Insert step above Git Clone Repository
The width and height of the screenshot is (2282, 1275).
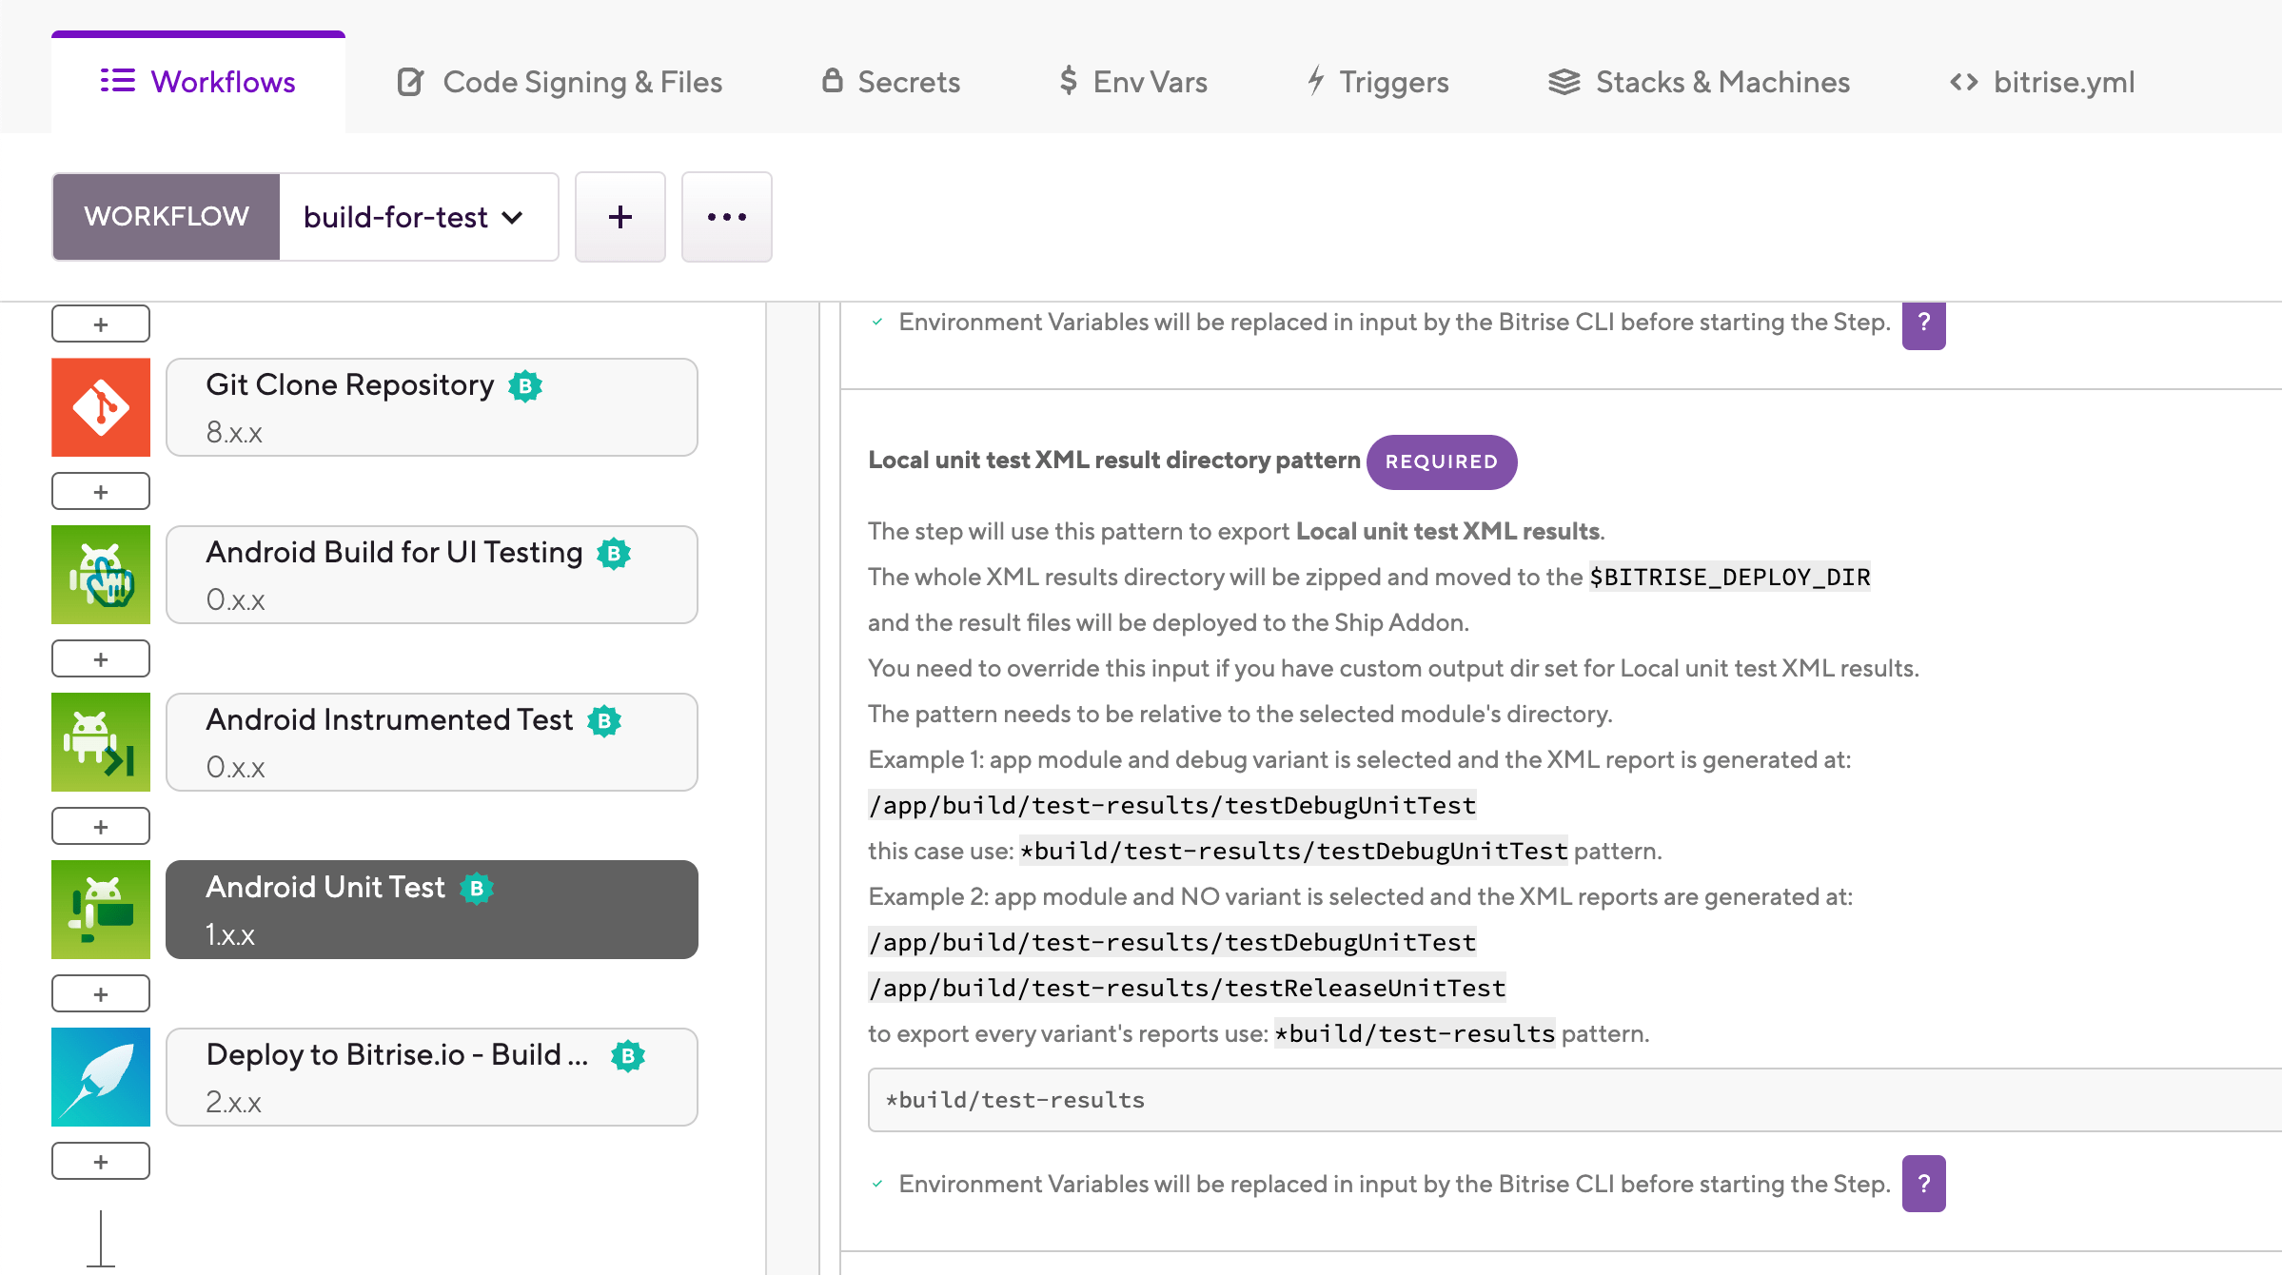click(x=101, y=324)
